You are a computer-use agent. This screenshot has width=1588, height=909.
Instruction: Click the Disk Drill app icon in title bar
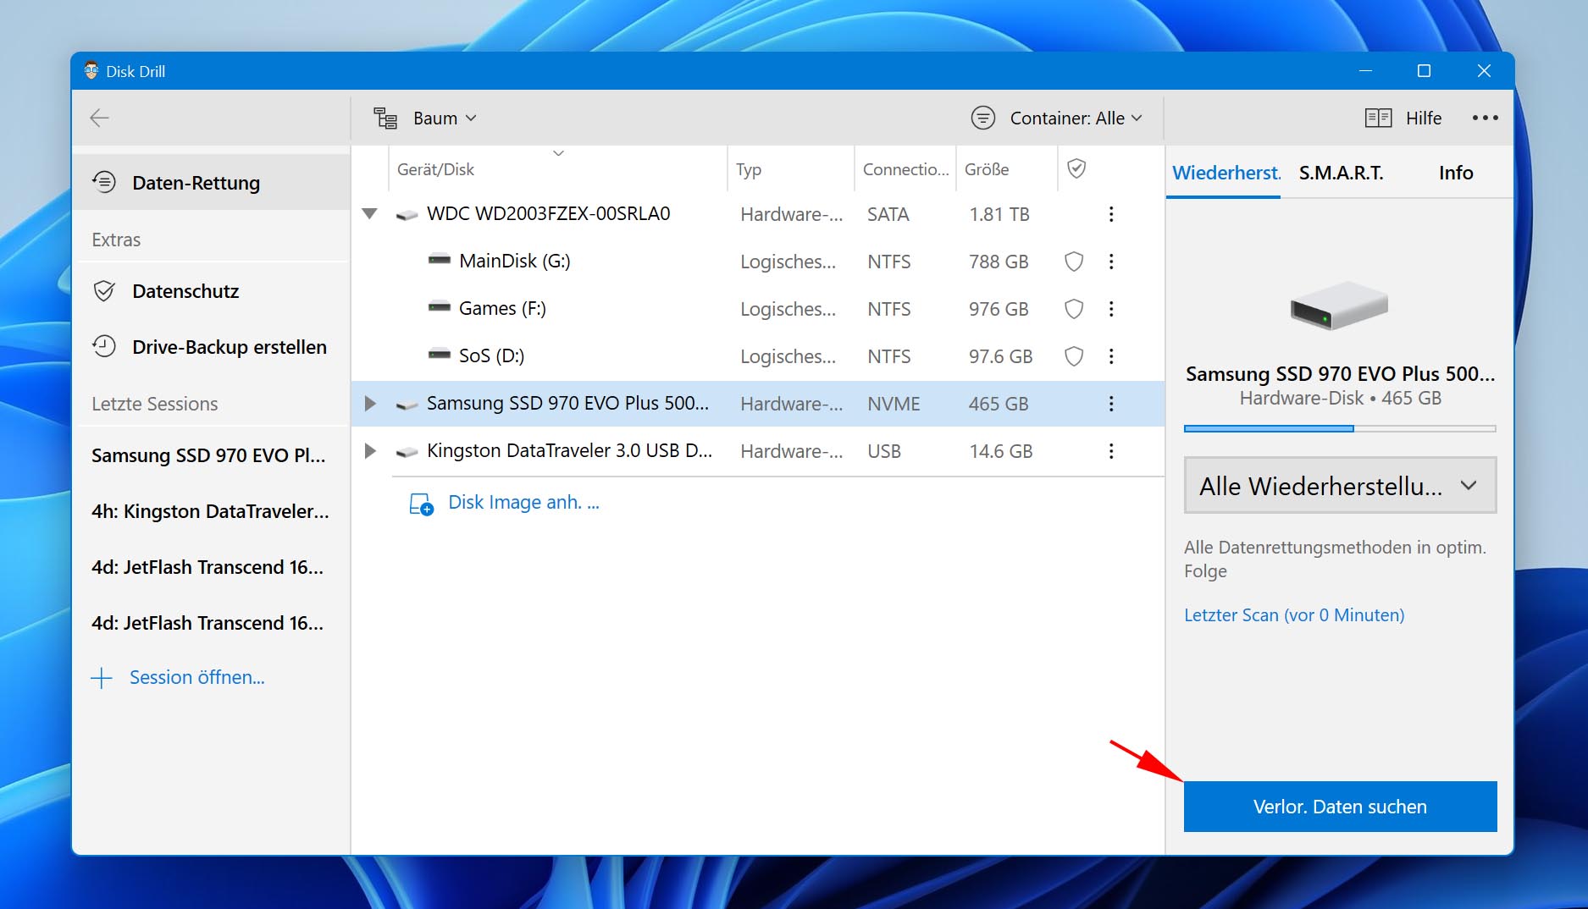[x=91, y=71]
